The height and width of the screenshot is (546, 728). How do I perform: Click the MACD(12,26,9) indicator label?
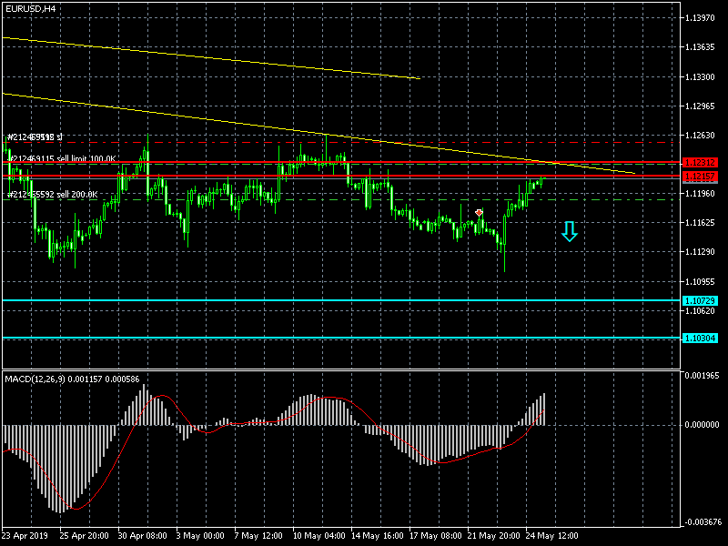coord(72,379)
